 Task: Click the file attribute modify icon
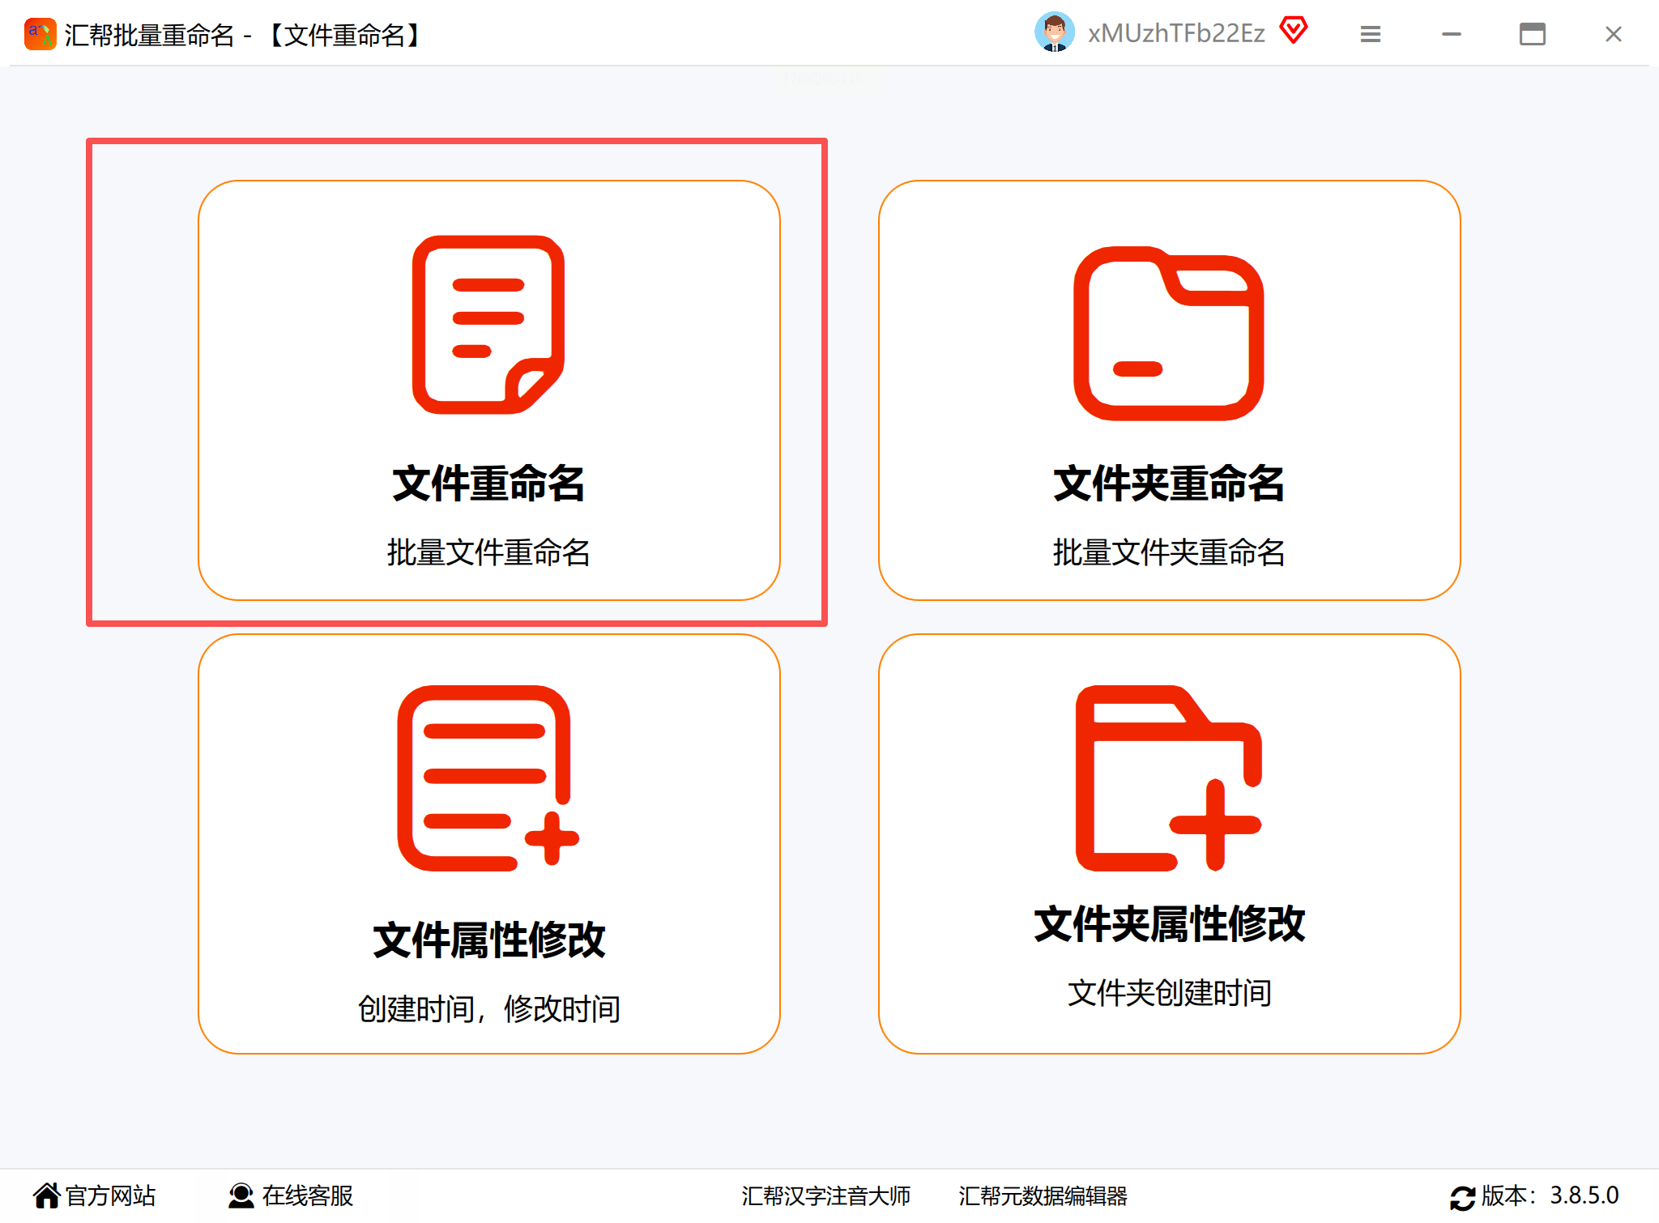pyautogui.click(x=488, y=778)
